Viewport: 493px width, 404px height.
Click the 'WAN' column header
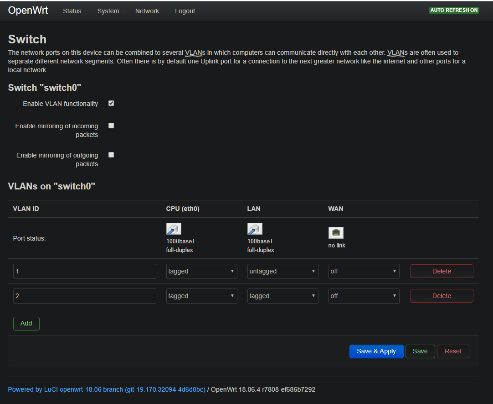click(x=336, y=209)
